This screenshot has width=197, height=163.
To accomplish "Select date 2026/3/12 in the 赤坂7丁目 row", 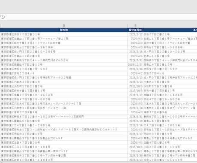I will [135, 34].
